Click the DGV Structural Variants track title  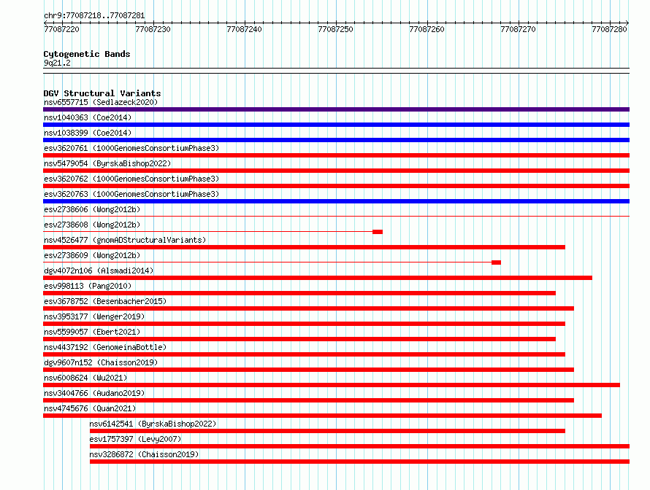(102, 93)
